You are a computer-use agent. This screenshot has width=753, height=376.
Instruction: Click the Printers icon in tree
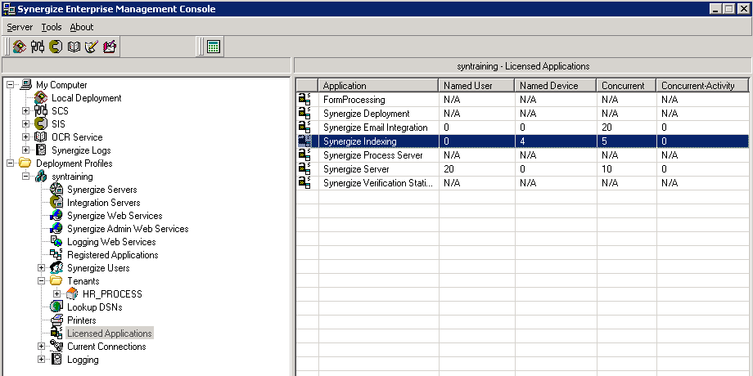[56, 320]
